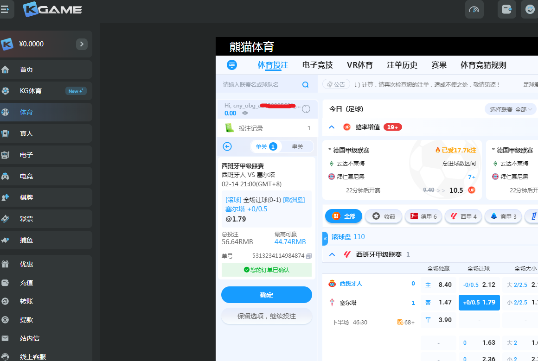Viewport: 538px width, 361px height.
Task: Click the 确定 confirm button
Action: pos(266,295)
